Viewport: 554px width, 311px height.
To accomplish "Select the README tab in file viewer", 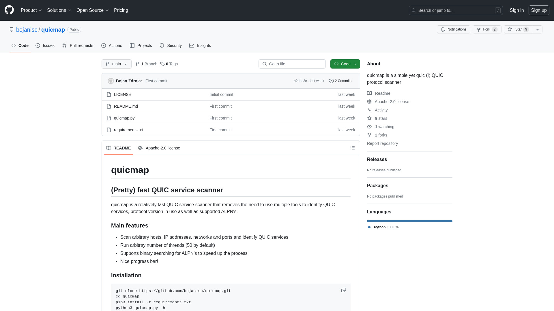I will [x=119, y=148].
